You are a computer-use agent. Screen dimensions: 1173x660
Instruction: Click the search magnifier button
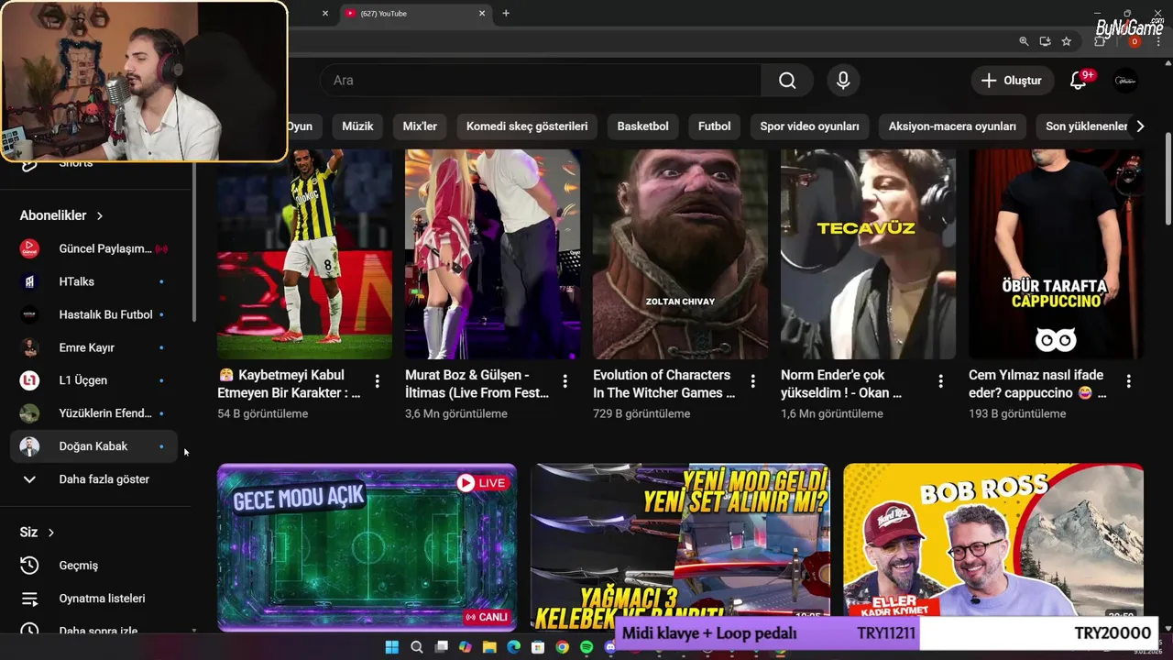pyautogui.click(x=787, y=81)
